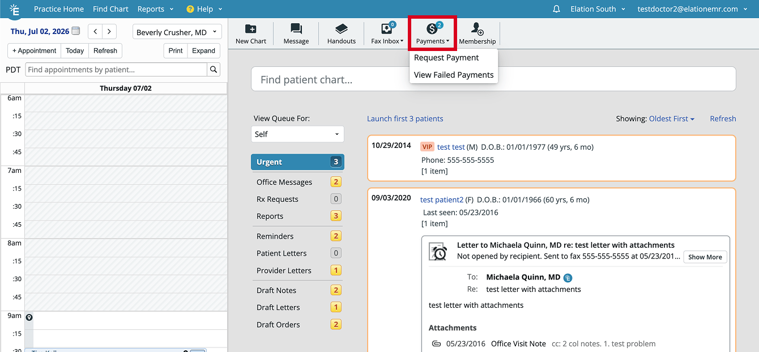Open the Fax Inbox menu

pos(387,34)
